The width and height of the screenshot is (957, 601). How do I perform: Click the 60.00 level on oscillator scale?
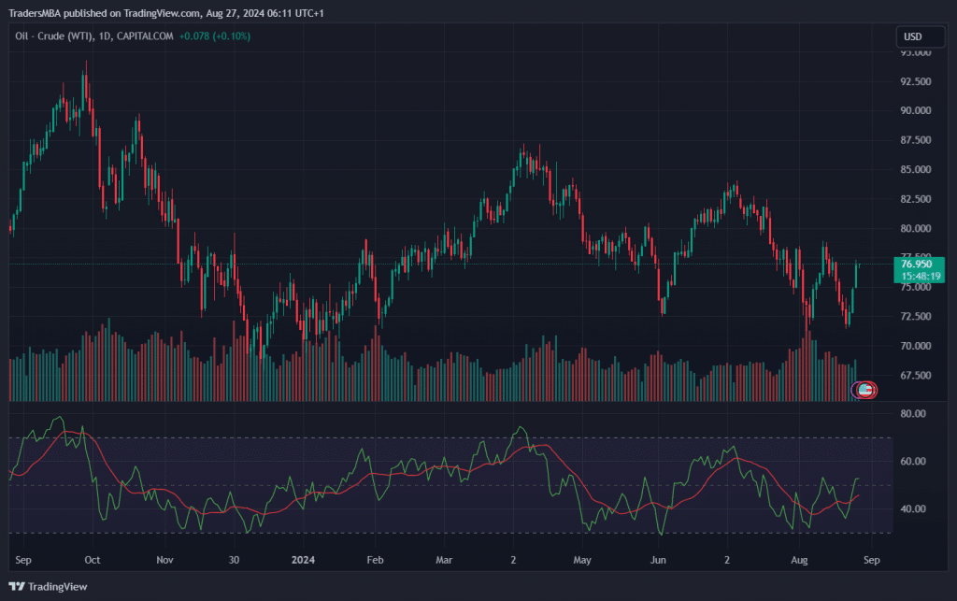coord(910,462)
